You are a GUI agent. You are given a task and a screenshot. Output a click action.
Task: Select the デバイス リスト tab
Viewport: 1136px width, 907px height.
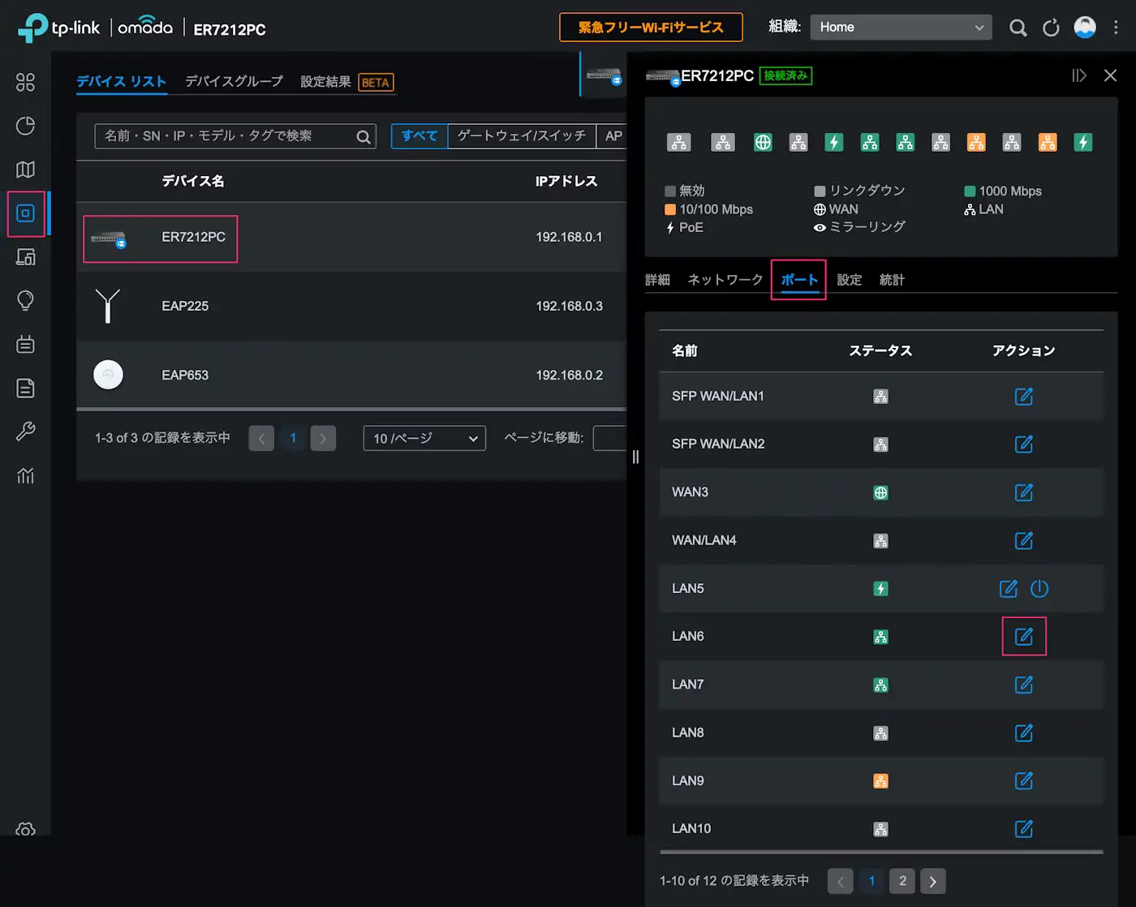(x=121, y=82)
